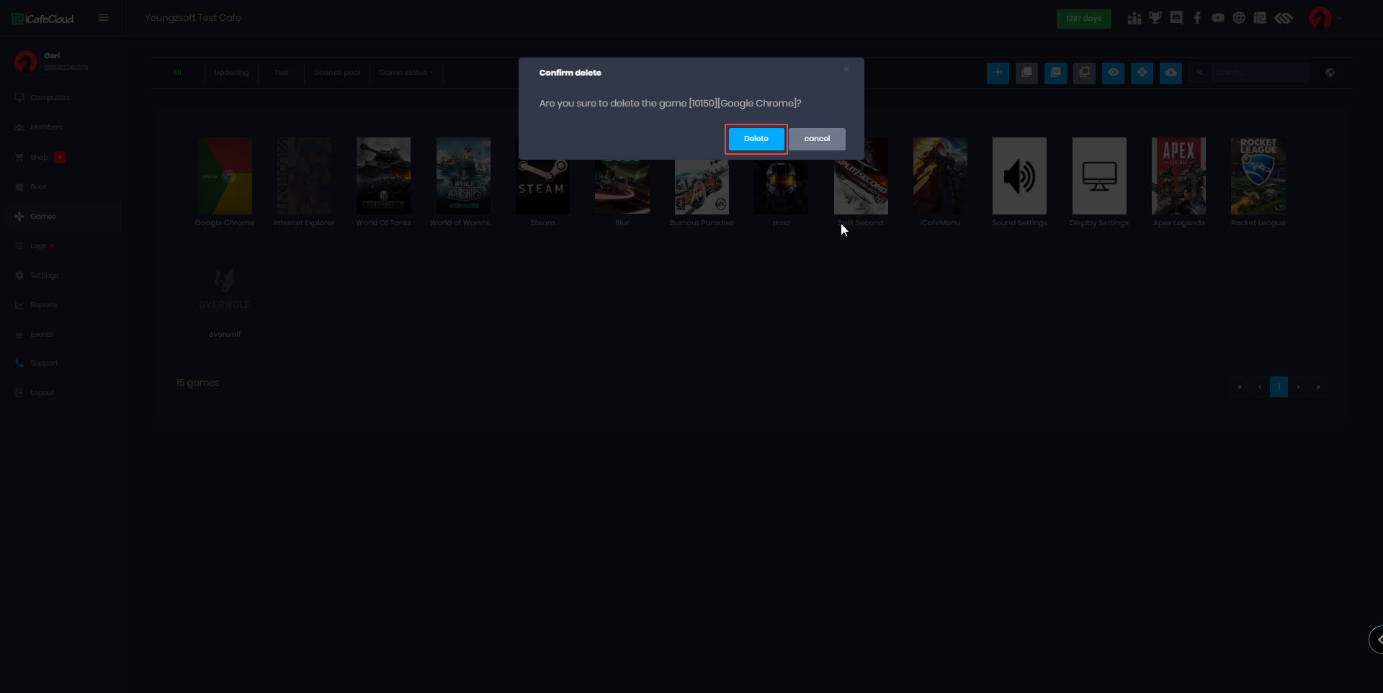The width and height of the screenshot is (1383, 693).
Task: Click the grey outlined-squares deselect button
Action: pyautogui.click(x=1084, y=73)
